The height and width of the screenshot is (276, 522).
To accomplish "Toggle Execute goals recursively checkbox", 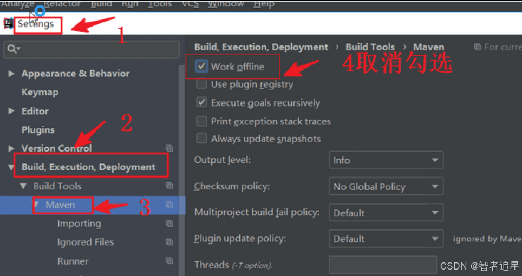I will coord(201,102).
